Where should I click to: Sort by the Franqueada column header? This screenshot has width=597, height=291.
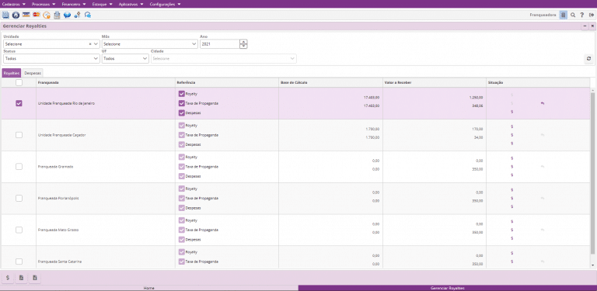106,82
